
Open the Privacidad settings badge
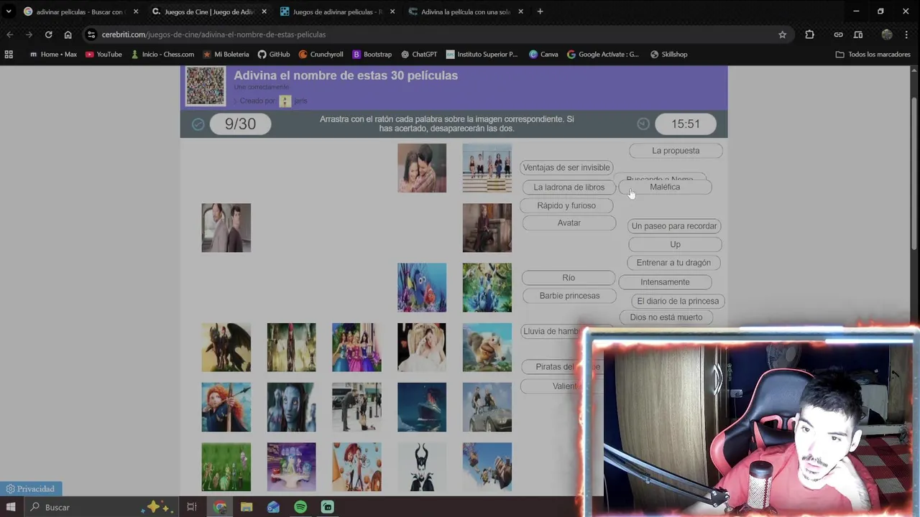[31, 489]
